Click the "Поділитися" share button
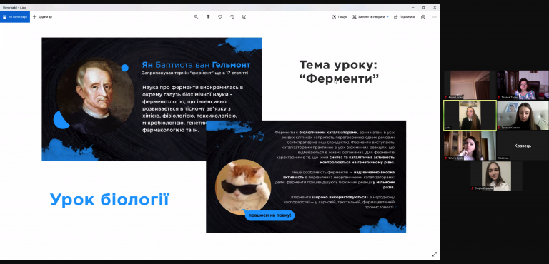The image size is (549, 264). coord(405,17)
